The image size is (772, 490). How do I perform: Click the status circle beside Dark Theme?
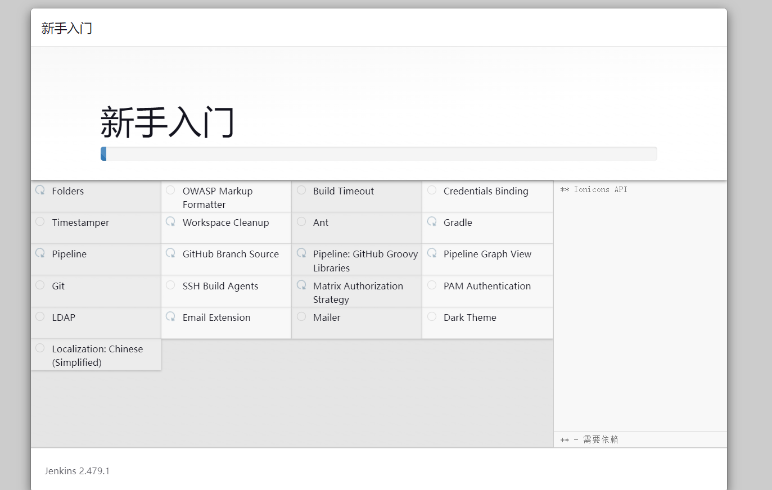[432, 316]
